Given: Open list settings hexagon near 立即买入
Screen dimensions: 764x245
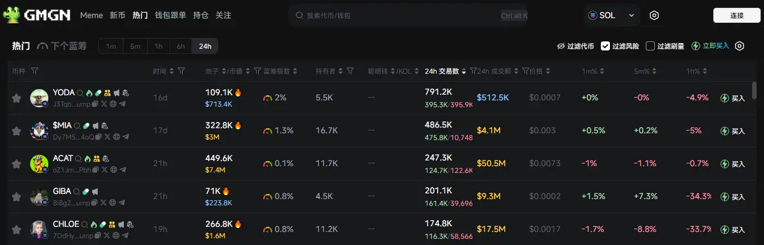Looking at the screenshot, I should click(740, 46).
